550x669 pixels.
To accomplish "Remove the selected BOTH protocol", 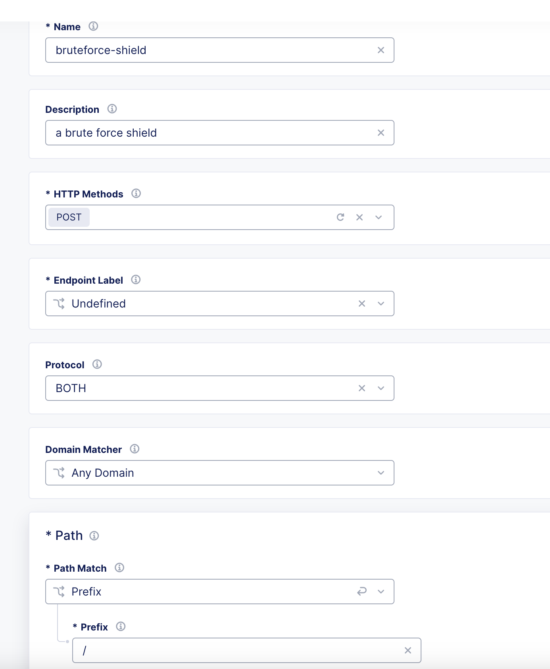I will pos(362,388).
